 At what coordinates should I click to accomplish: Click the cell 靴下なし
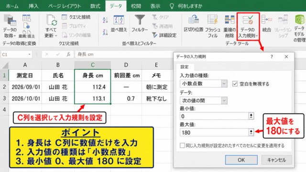(156, 98)
